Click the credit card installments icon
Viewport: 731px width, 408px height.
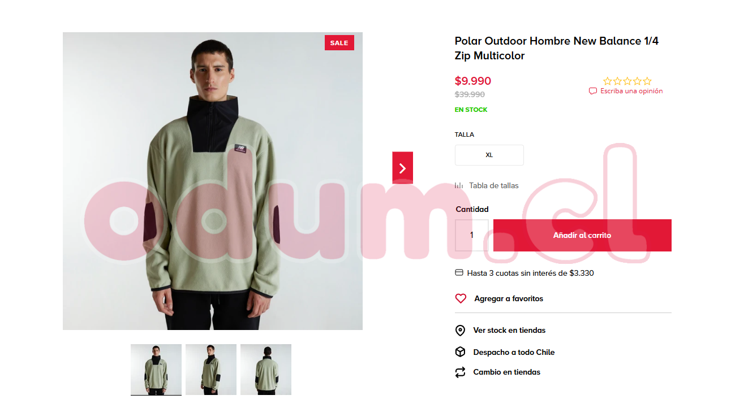(459, 273)
